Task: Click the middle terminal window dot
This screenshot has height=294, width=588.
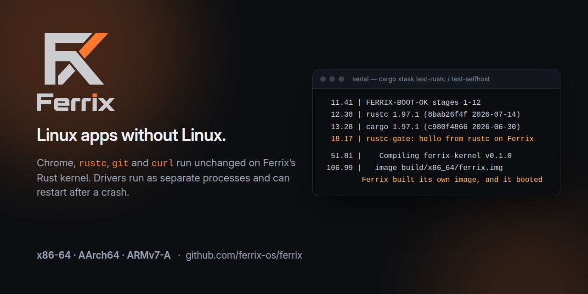Action: point(332,79)
